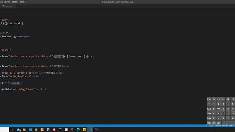Screen dimensions: 235x132
Task: Focus Visual Studio Code in the taskbar
Action: click(90, 129)
